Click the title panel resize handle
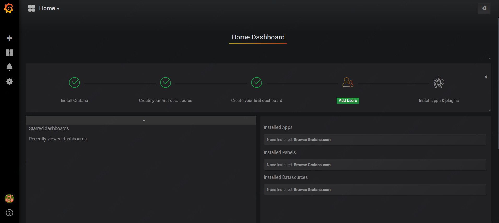This screenshot has height=223, width=499. [x=490, y=58]
